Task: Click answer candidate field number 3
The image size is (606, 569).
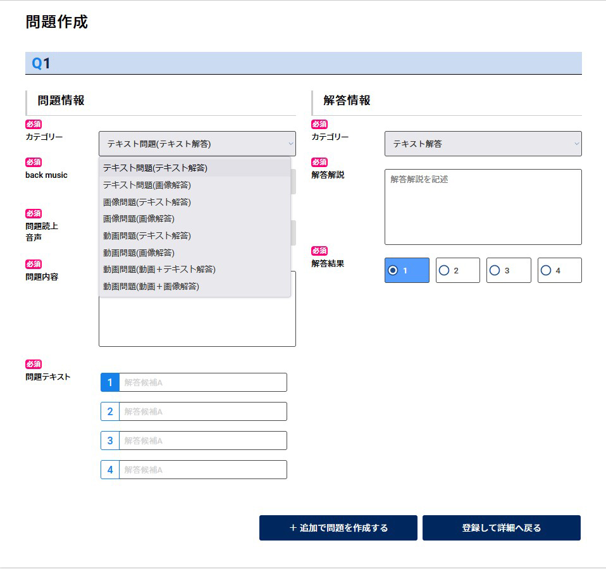Action: coord(202,441)
